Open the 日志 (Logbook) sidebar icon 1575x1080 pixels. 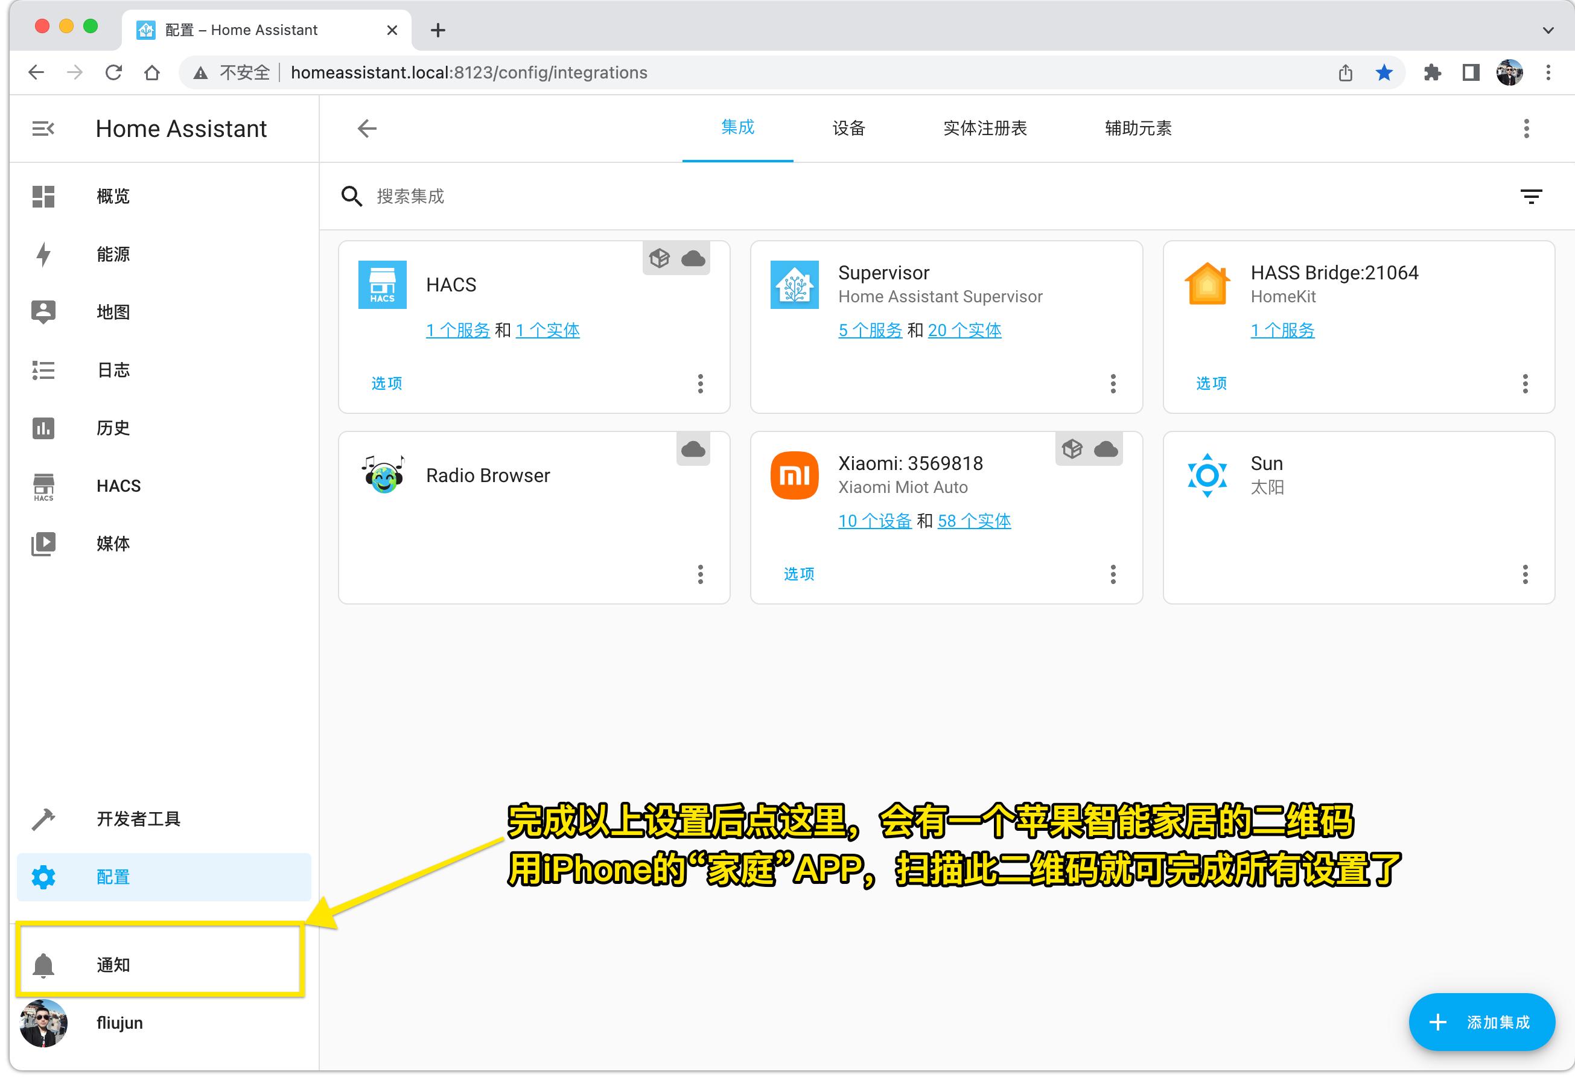[43, 370]
